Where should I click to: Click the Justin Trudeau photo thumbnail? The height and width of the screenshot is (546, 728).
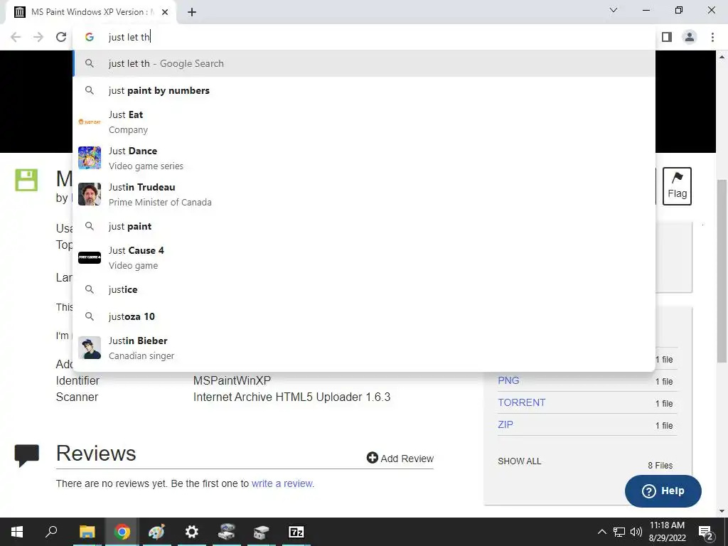pos(90,194)
